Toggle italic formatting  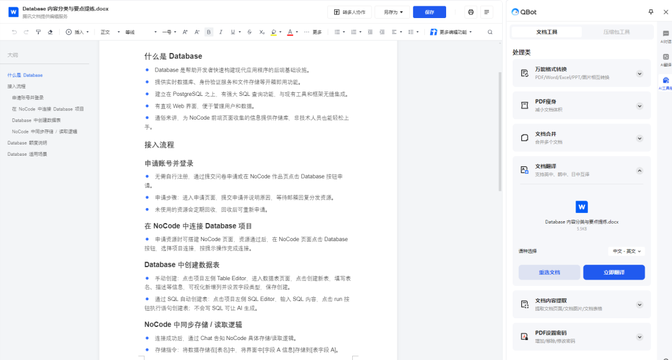(221, 32)
